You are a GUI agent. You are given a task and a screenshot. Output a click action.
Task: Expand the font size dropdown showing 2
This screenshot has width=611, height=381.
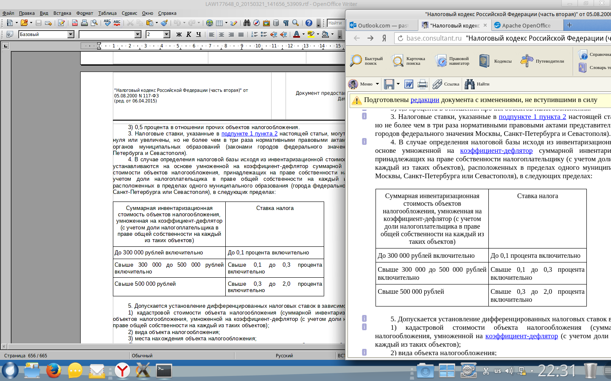(x=167, y=34)
